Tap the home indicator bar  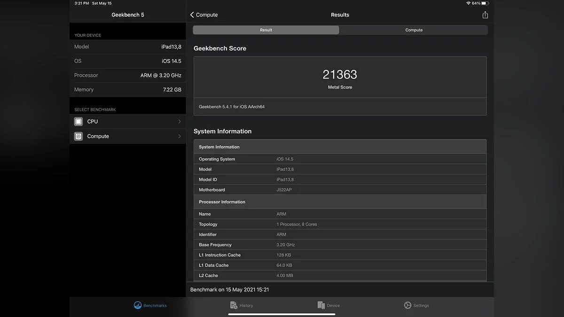point(282,314)
